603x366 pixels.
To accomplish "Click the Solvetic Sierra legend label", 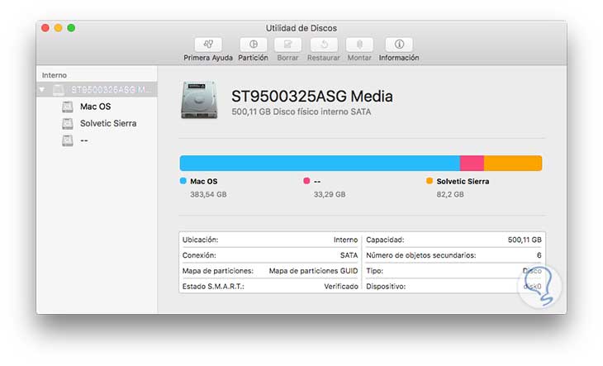I will pyautogui.click(x=463, y=181).
